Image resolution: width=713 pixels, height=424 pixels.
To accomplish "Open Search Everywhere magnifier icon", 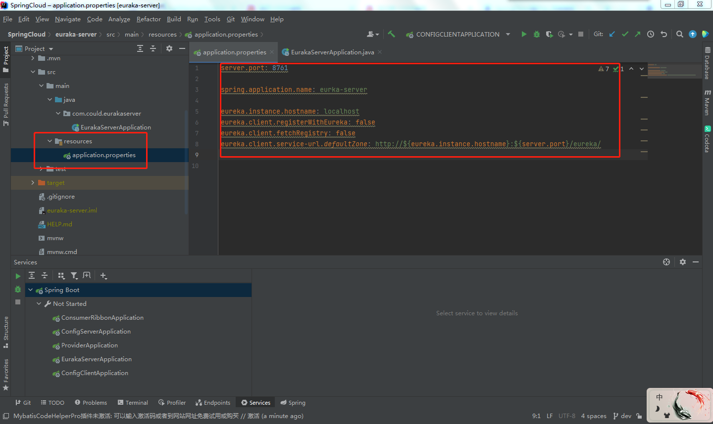I will click(680, 34).
